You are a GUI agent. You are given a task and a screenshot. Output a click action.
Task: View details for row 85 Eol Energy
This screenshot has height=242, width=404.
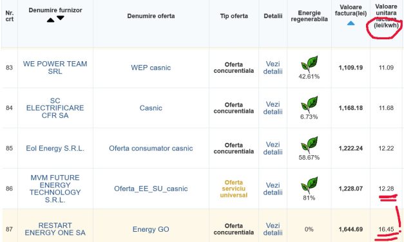click(x=273, y=148)
